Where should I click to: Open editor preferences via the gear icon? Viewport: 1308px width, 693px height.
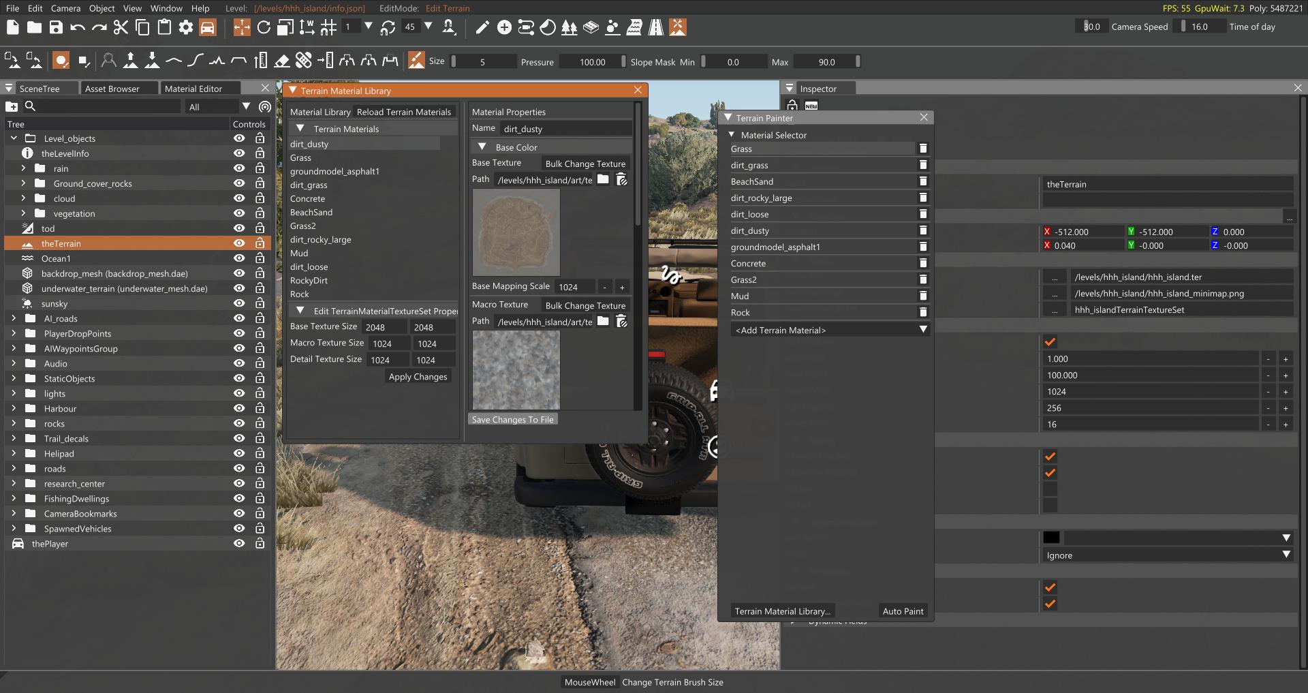[x=186, y=27]
